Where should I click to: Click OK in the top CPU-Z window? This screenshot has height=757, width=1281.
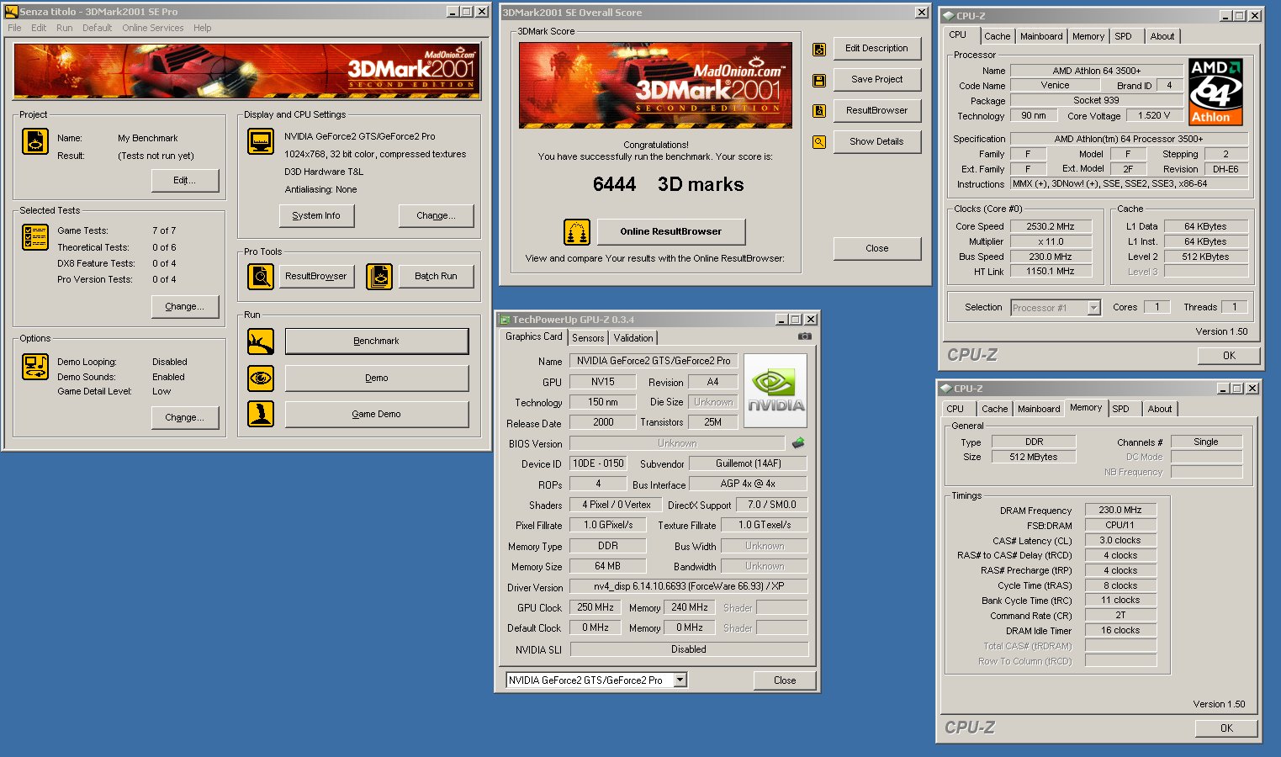pos(1229,356)
